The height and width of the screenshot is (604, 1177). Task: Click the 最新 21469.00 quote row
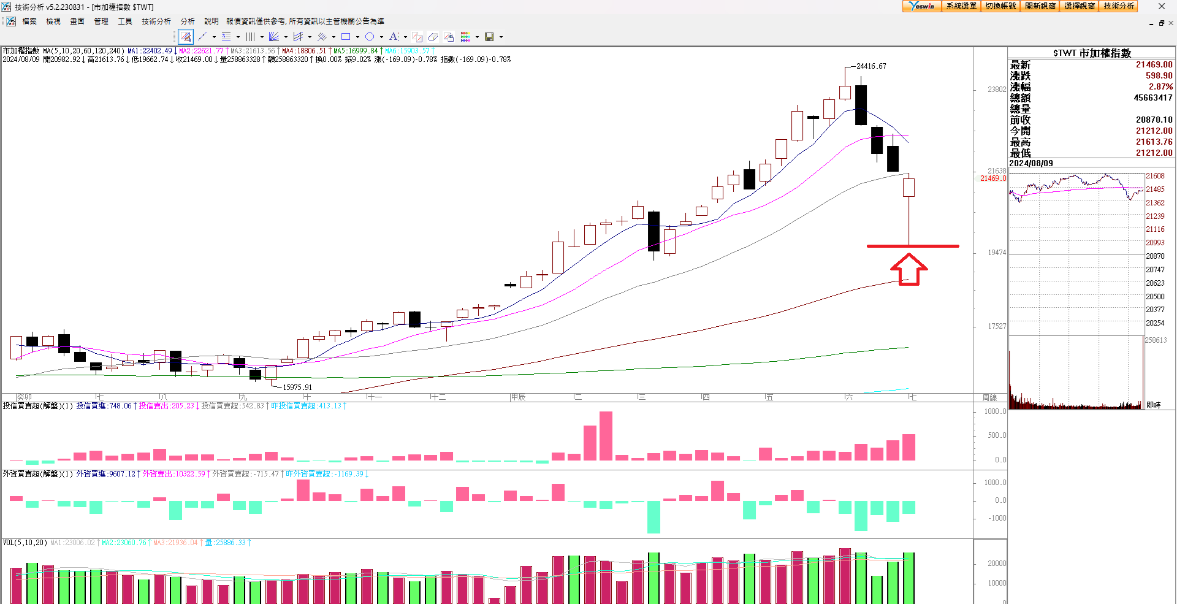pos(1091,64)
